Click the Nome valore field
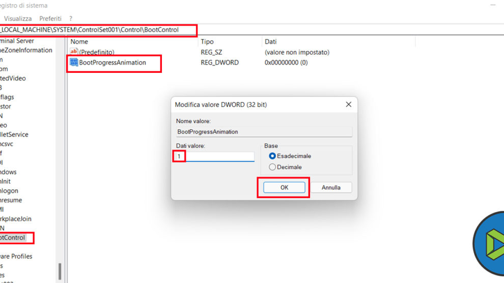Viewport: 504px width, 283px height. 264,132
